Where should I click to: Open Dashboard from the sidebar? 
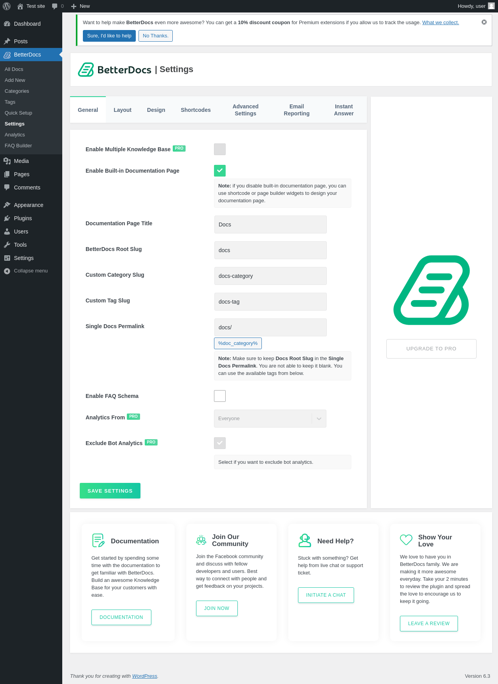[x=31, y=24]
